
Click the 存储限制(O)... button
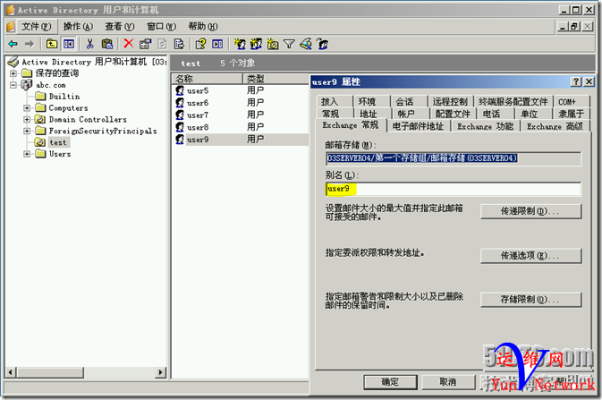[x=530, y=299]
